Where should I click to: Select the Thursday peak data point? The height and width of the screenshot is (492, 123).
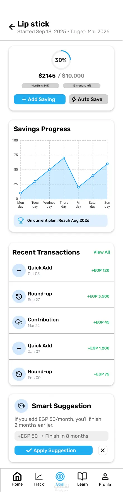click(x=64, y=158)
